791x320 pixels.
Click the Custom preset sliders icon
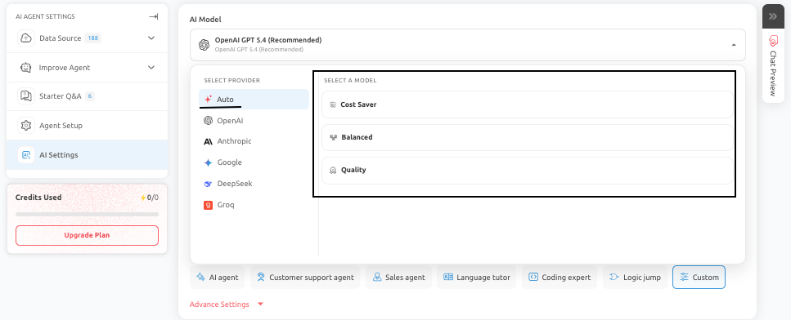tap(684, 278)
